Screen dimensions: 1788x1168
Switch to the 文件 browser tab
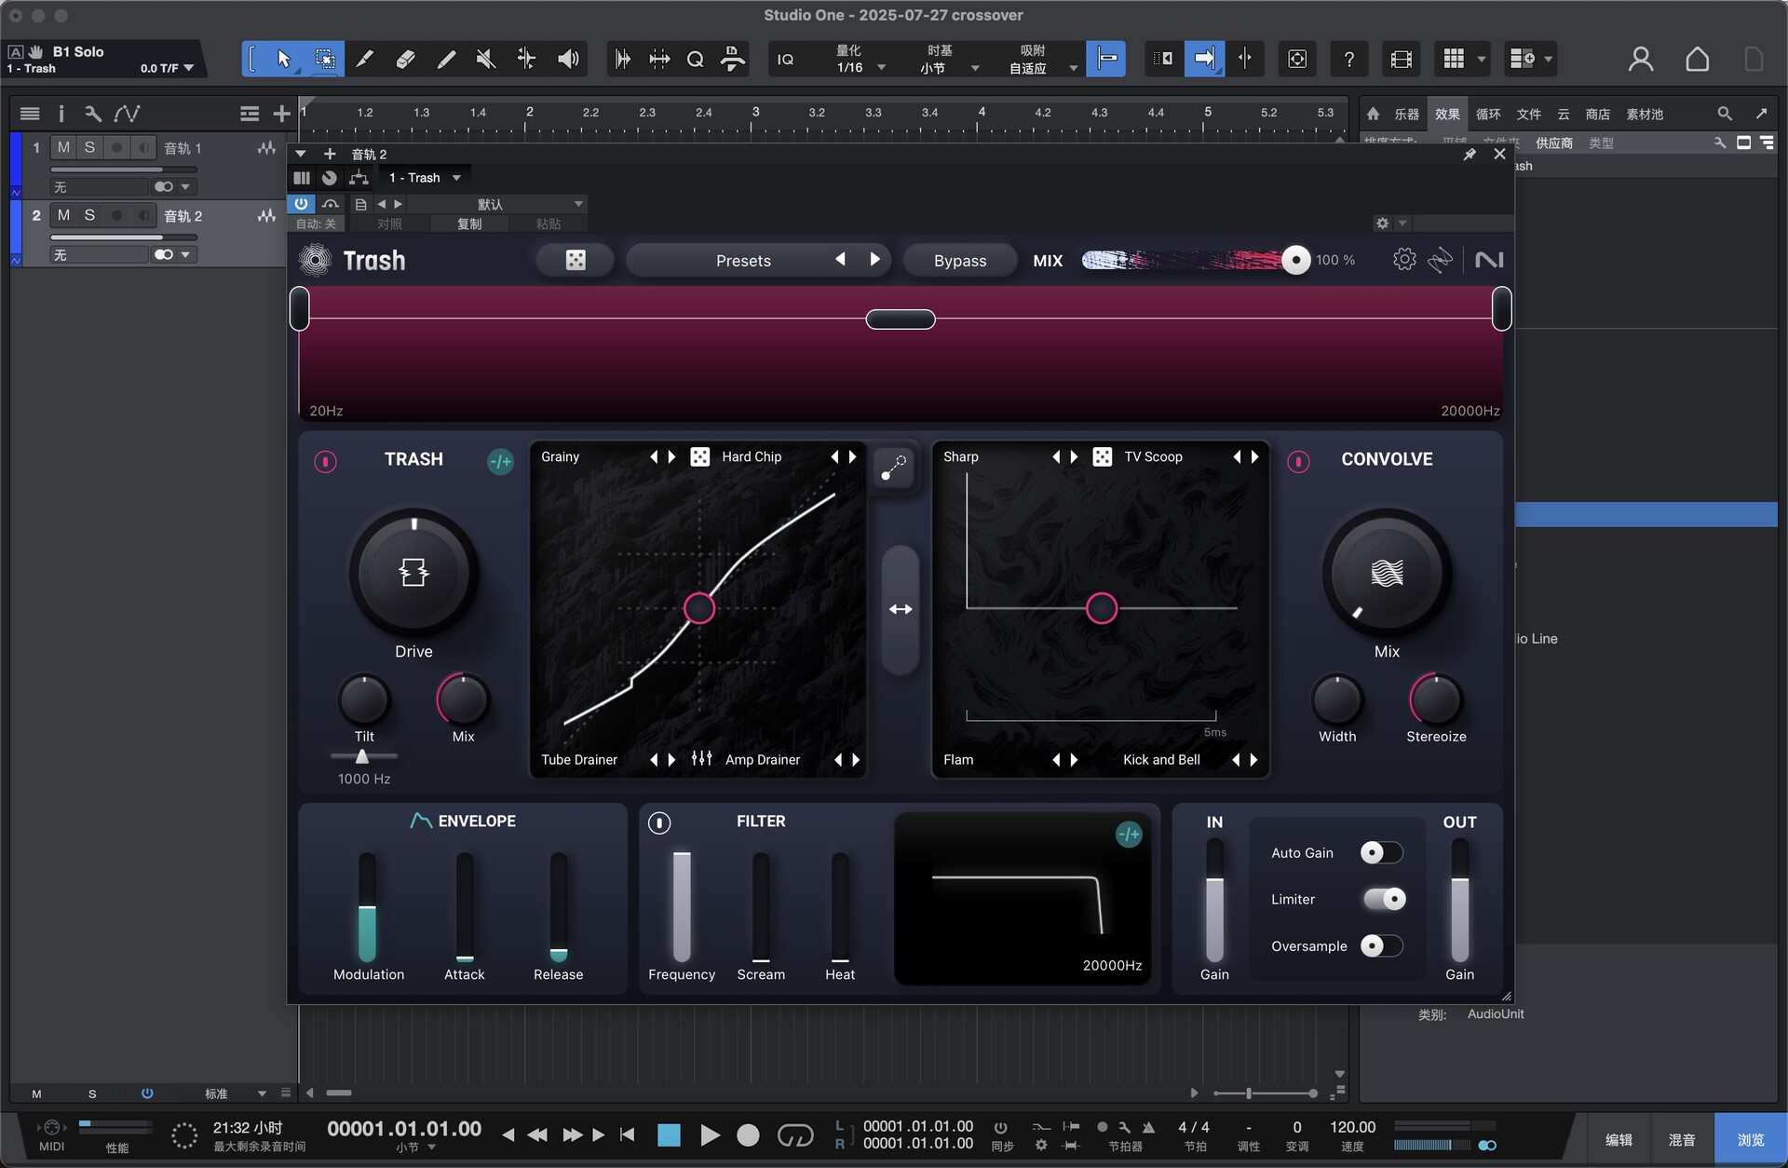click(x=1528, y=115)
